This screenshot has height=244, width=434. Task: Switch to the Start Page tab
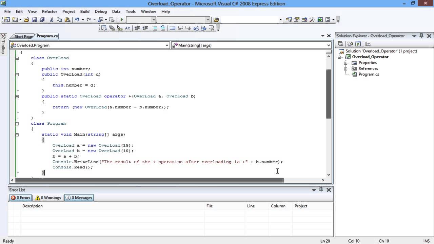23,36
